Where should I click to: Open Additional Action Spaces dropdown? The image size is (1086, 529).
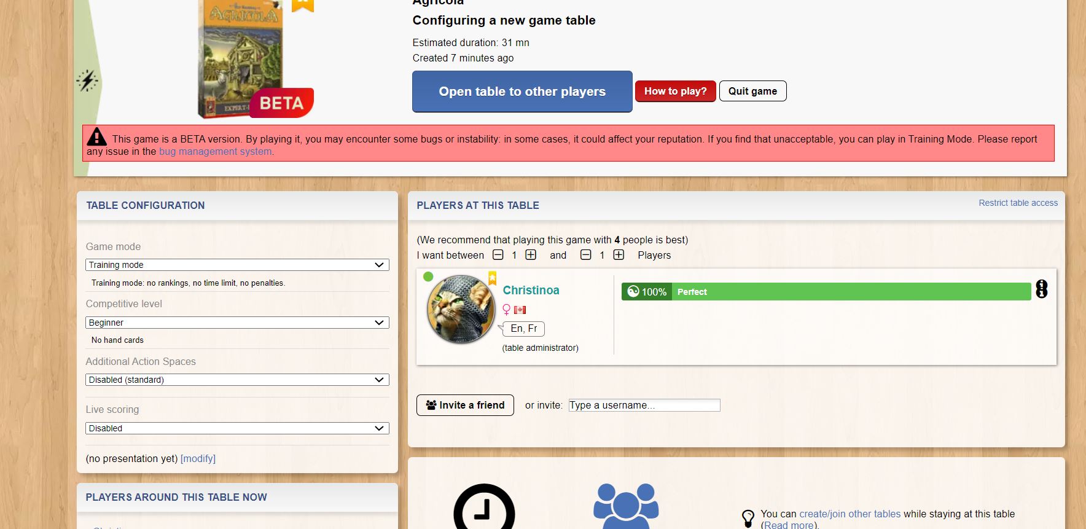(237, 380)
